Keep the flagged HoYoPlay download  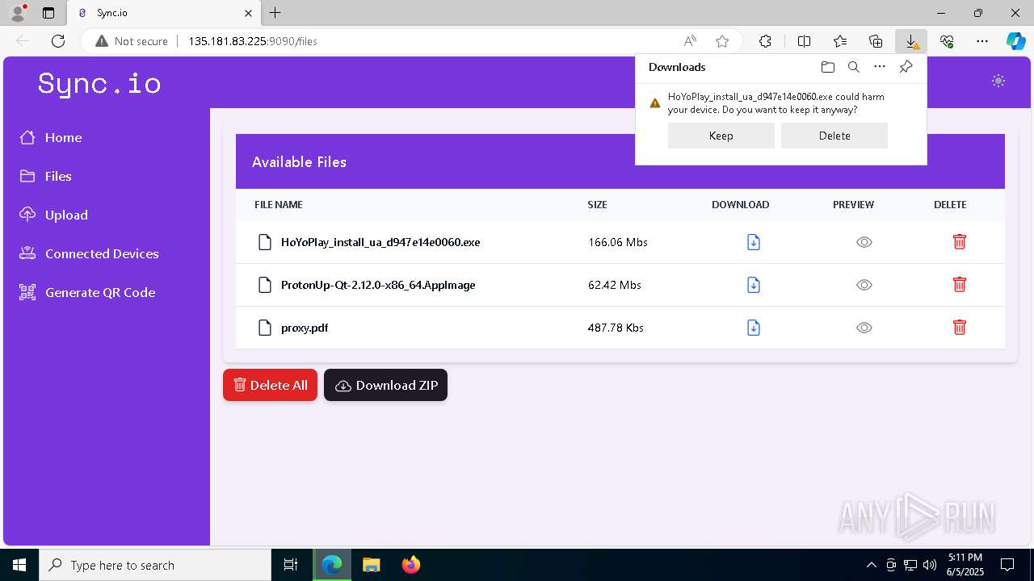click(721, 136)
